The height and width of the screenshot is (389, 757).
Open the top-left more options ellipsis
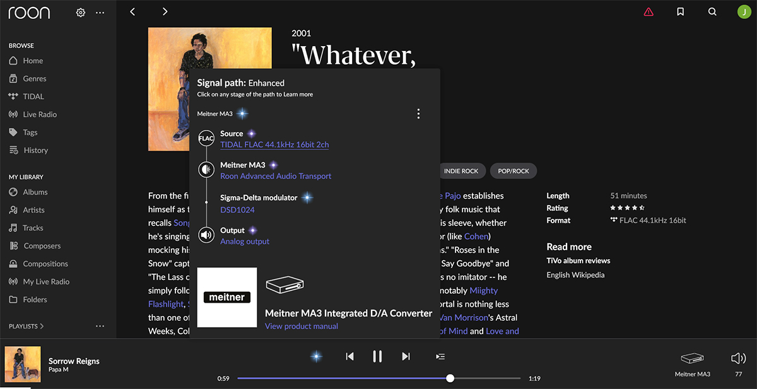pos(100,13)
